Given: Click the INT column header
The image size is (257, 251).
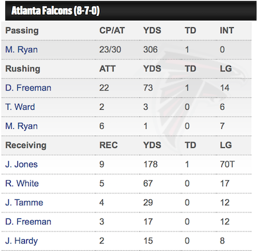Looking at the screenshot, I should 227,30.
